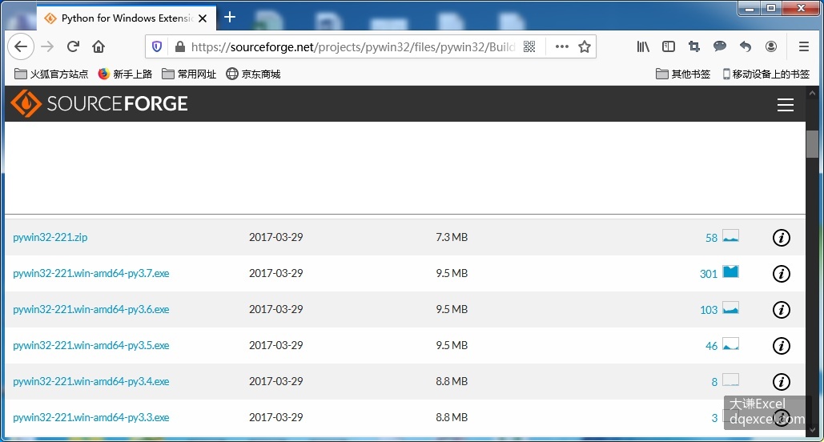Click the 46 weekly downloads count

click(712, 346)
